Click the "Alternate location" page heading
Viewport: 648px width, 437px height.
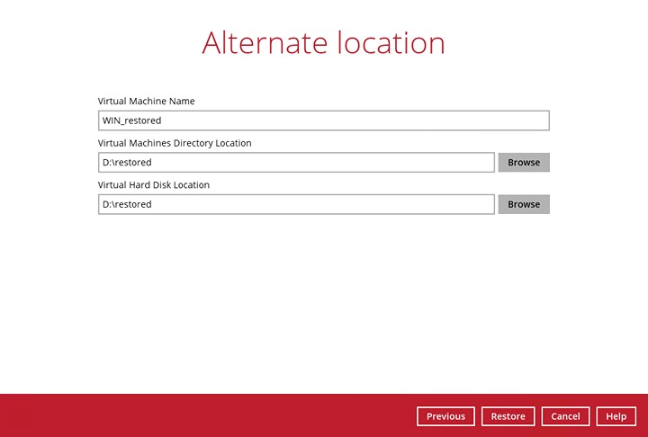[323, 43]
